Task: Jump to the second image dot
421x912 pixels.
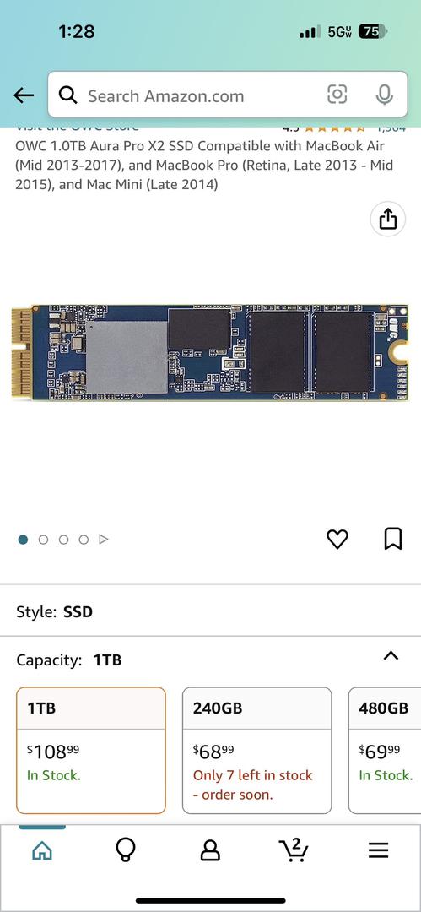Action: [43, 540]
